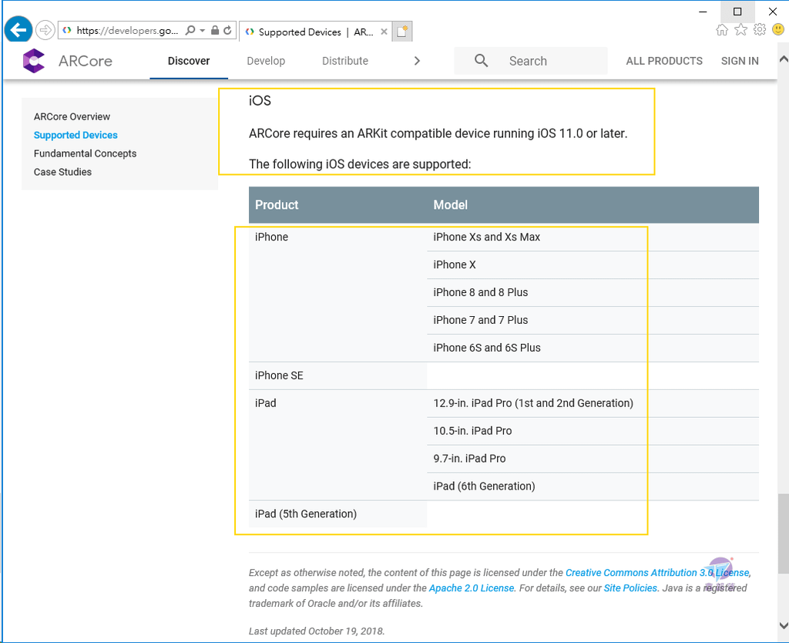Viewport: 789px width, 643px height.
Task: Go to Fundamental Concepts page
Action: tap(85, 153)
